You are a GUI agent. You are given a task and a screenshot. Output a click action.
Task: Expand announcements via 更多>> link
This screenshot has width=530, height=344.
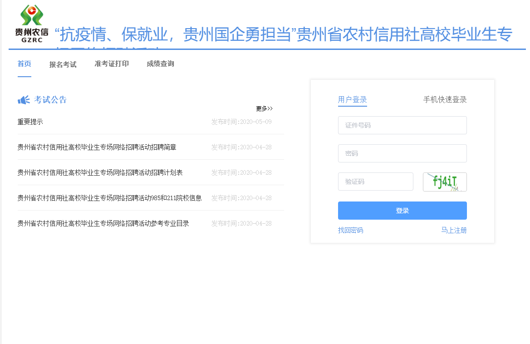264,108
